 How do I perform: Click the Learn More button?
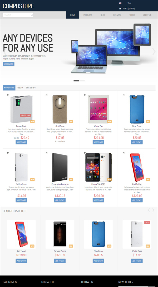pos(9,64)
